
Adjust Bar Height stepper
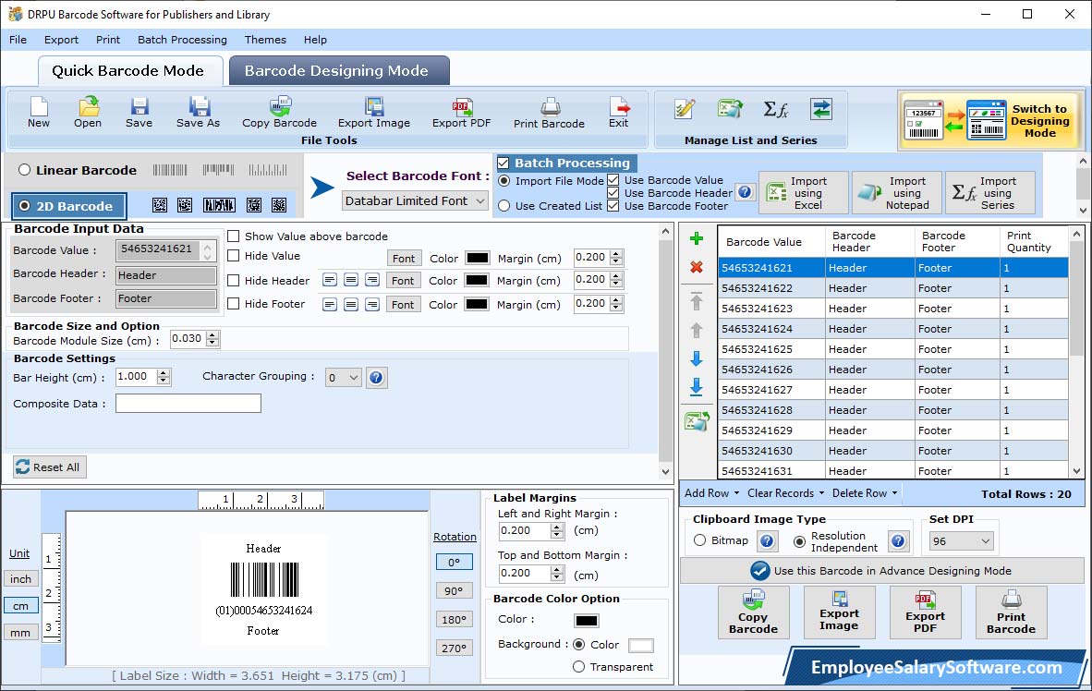coord(164,377)
